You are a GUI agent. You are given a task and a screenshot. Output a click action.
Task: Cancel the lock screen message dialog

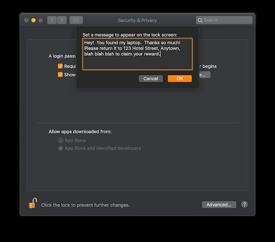click(151, 79)
